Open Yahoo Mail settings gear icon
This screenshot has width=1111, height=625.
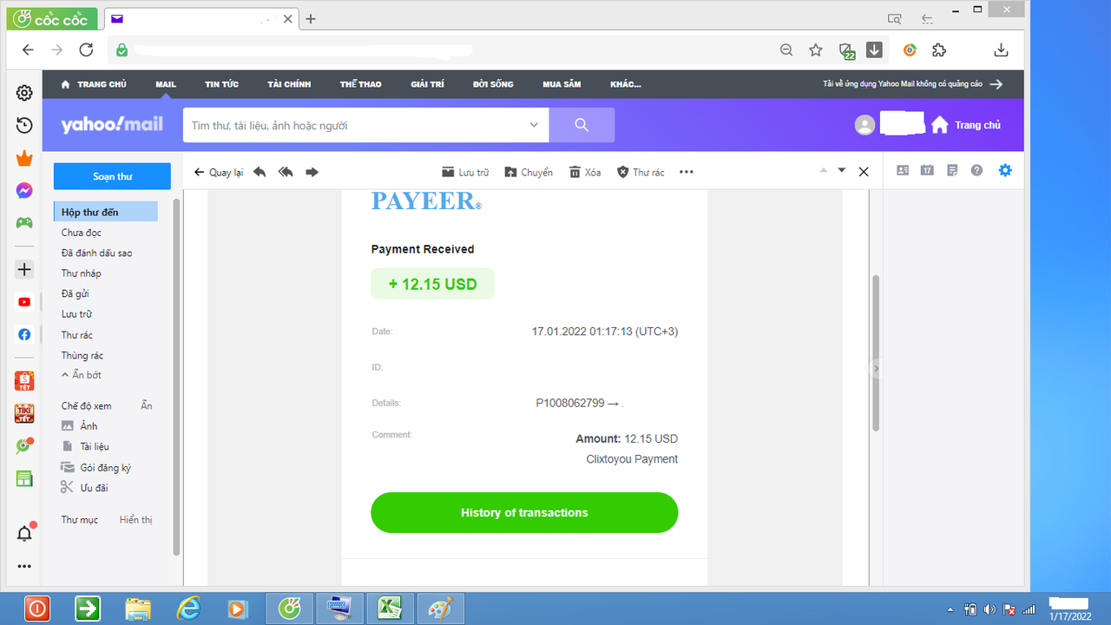point(1005,170)
